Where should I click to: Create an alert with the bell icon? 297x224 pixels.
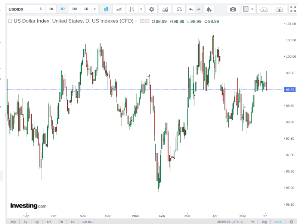[x=209, y=9]
